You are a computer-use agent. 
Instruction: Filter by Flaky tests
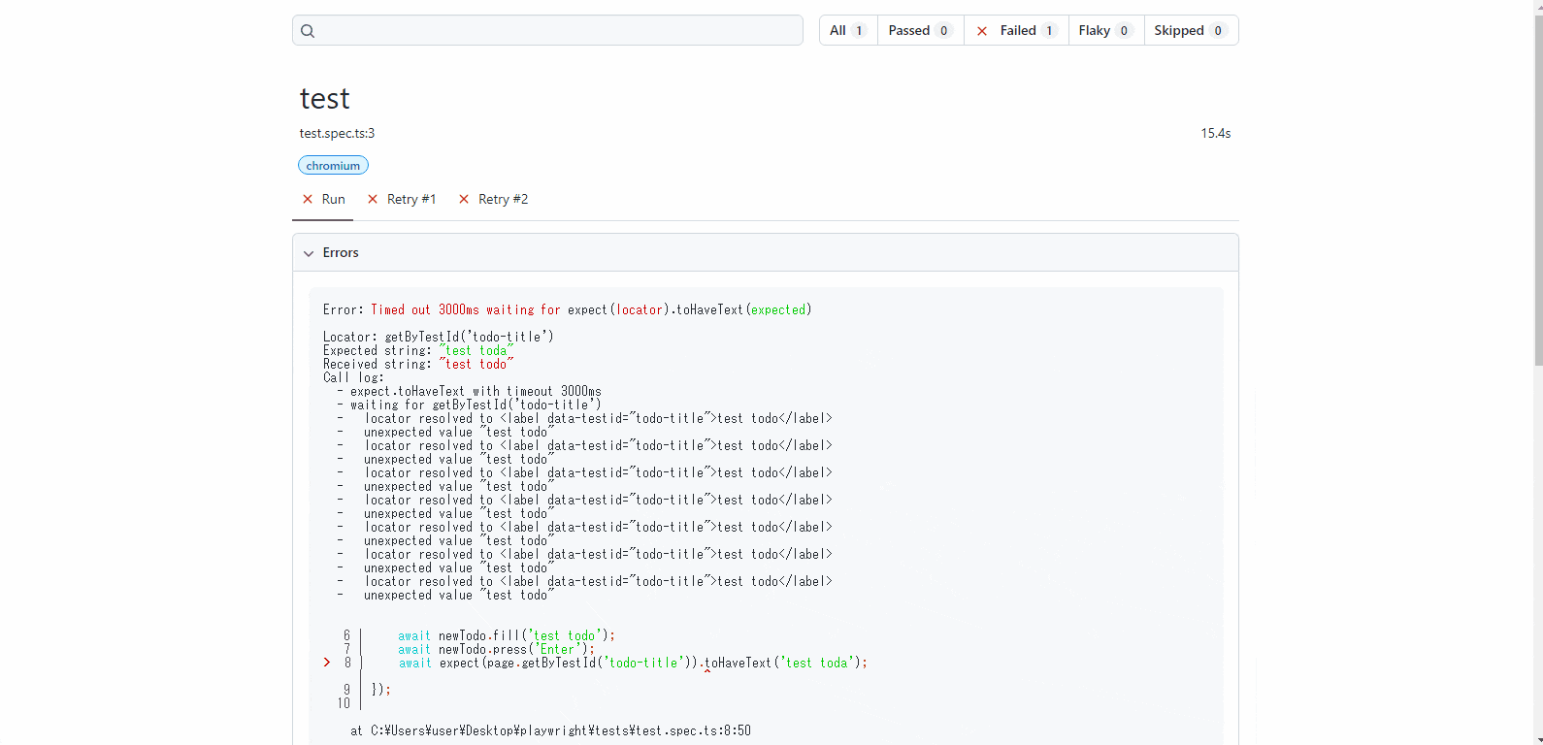[1105, 30]
